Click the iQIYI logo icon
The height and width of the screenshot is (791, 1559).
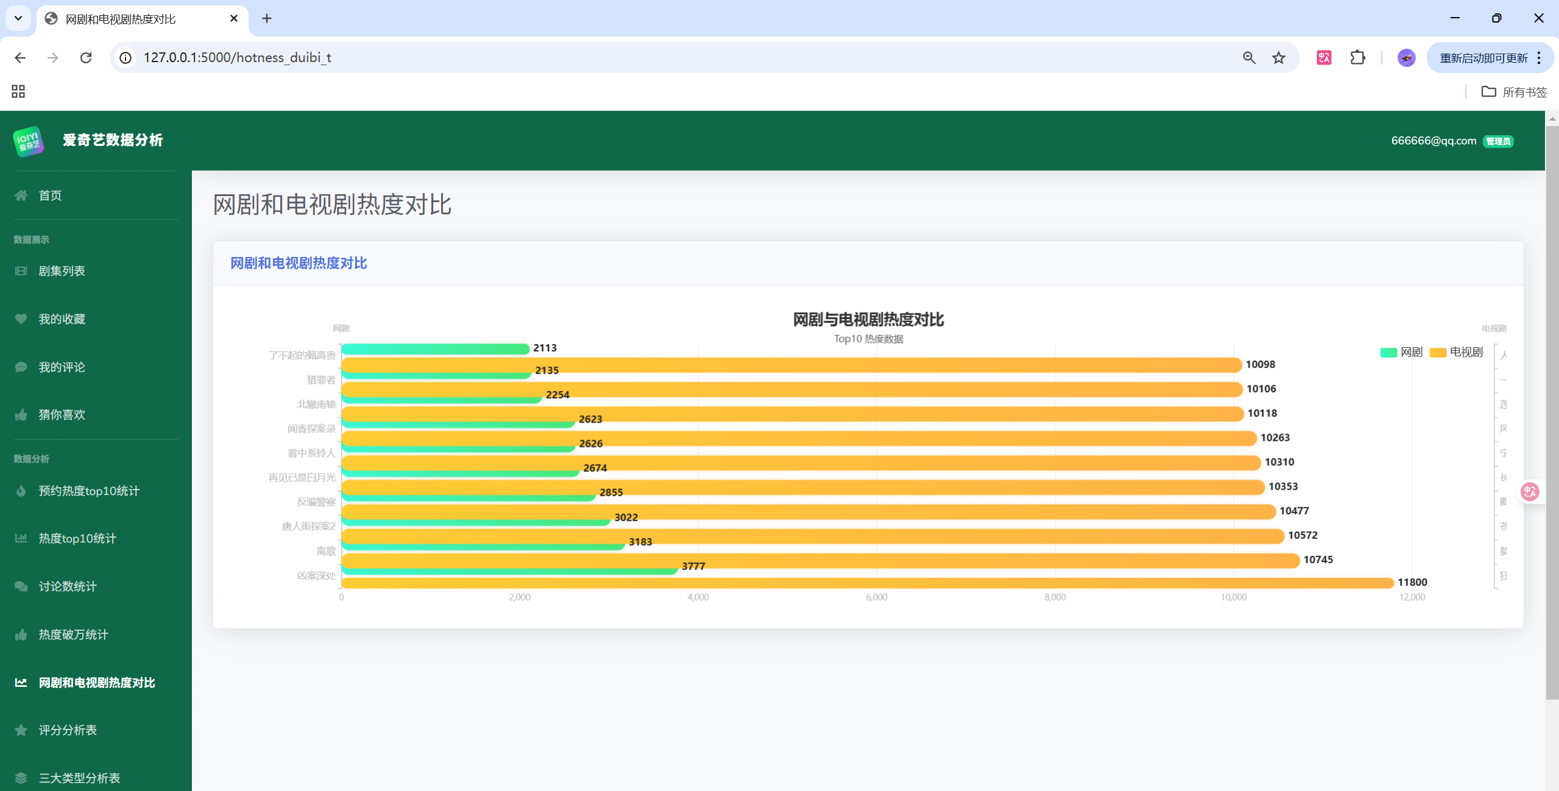[x=28, y=141]
